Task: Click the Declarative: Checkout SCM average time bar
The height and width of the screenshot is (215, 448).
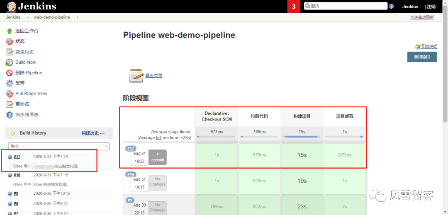Action: 216,137
